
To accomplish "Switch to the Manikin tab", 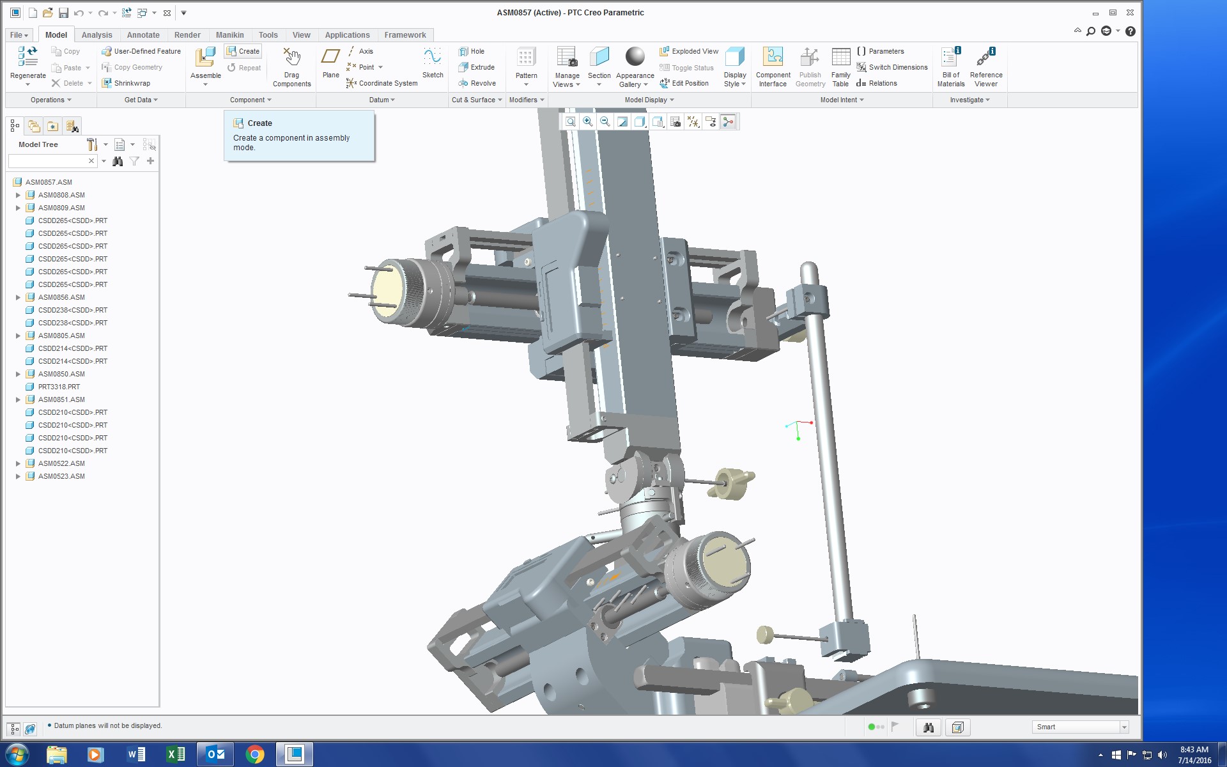I will pos(229,35).
